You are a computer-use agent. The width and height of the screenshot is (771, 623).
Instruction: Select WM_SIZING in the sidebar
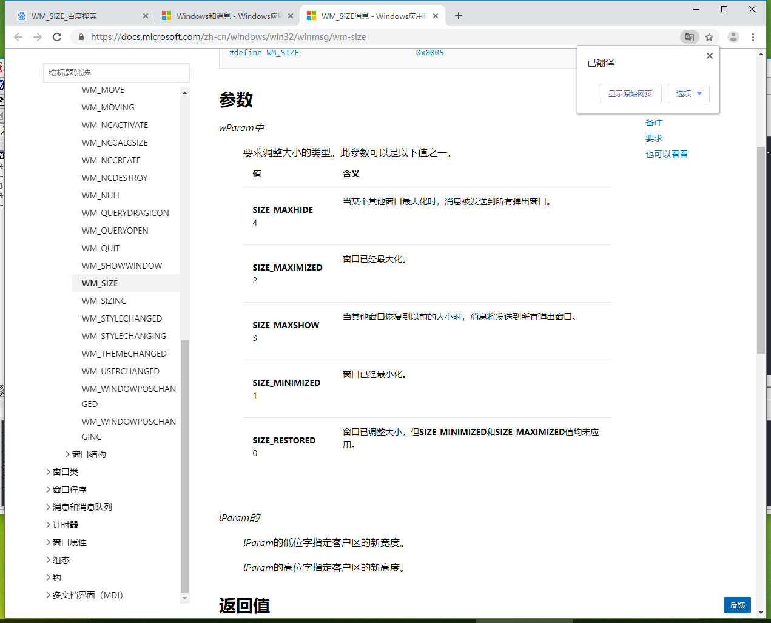pyautogui.click(x=104, y=301)
